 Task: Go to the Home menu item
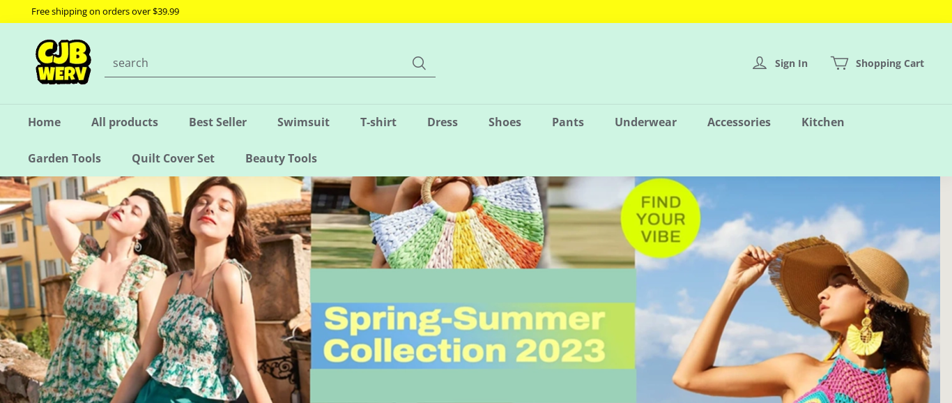pos(44,122)
